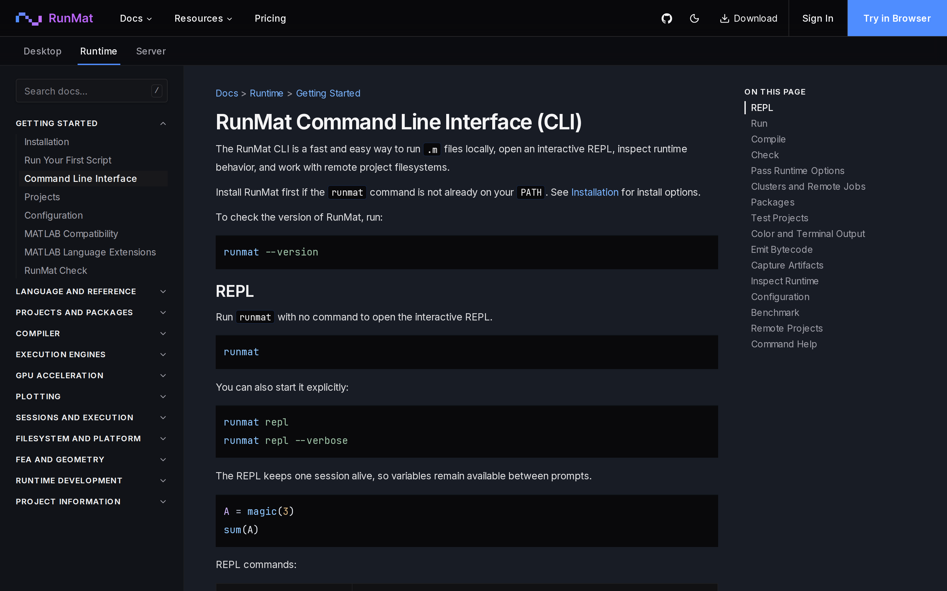This screenshot has width=947, height=591.
Task: Expand Runtime Development section
Action: [91, 481]
